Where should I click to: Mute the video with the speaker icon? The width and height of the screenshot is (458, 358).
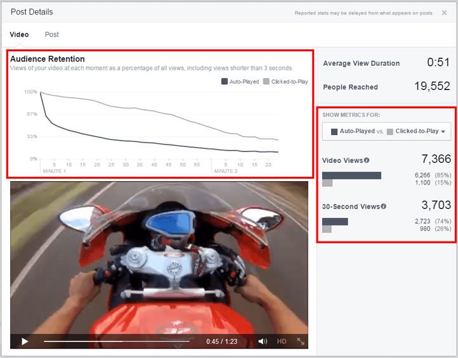click(x=263, y=342)
